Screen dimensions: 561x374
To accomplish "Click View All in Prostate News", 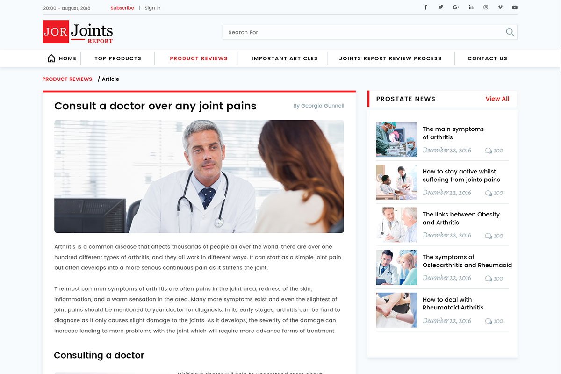I will coord(497,99).
